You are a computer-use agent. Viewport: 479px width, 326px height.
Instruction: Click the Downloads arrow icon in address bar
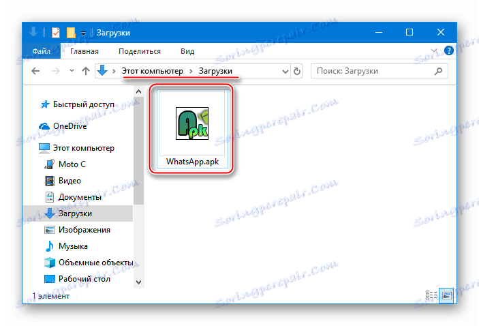pos(102,71)
